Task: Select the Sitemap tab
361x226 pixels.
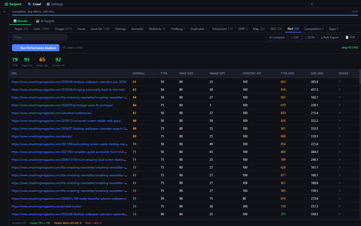Action: [120, 29]
